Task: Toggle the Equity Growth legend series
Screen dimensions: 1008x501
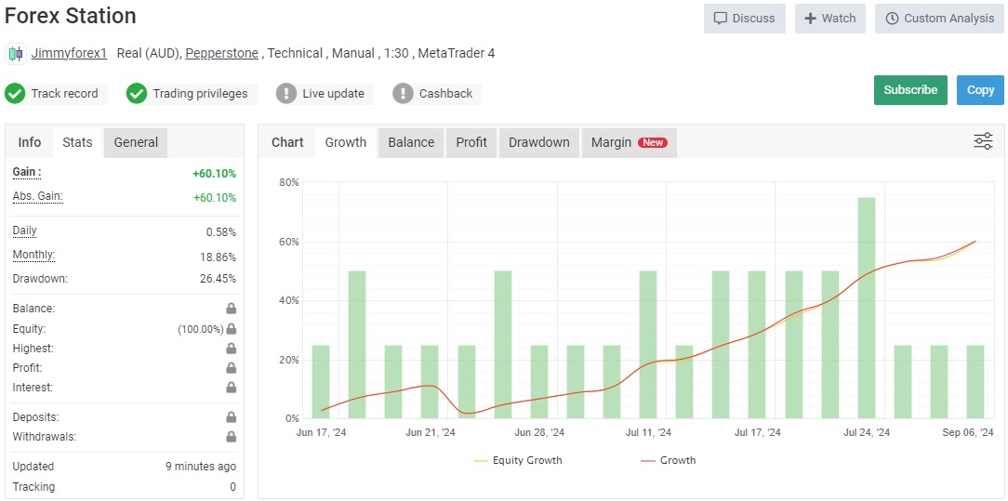Action: (x=518, y=460)
